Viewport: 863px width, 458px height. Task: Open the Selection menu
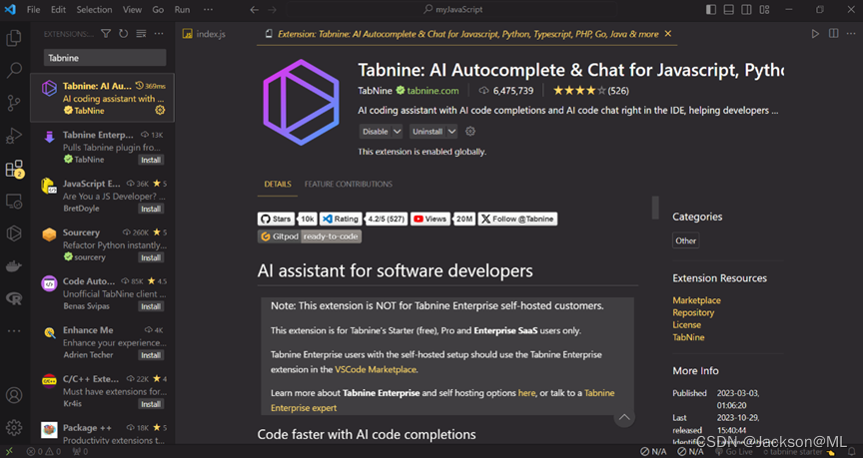(x=94, y=10)
